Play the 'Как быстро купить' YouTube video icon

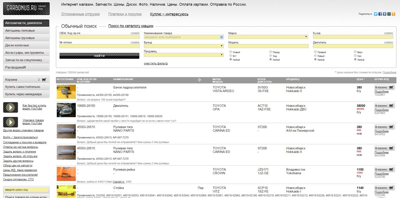tap(10, 107)
